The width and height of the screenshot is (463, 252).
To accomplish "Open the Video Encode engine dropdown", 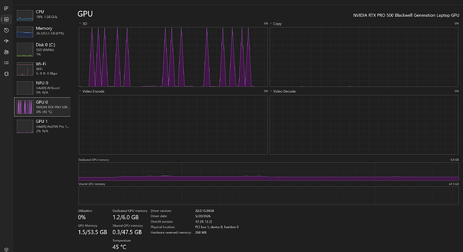I will [91, 92].
